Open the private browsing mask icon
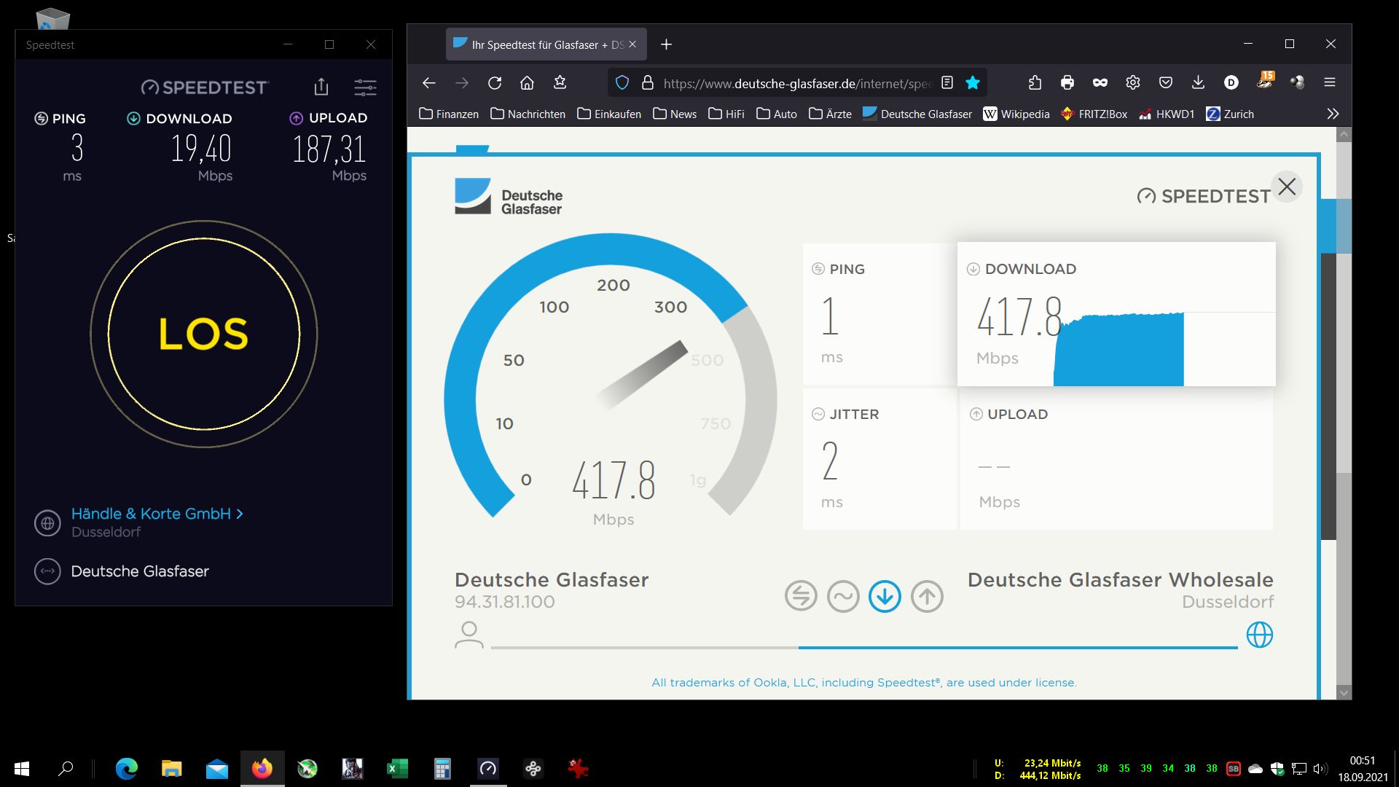Image resolution: width=1399 pixels, height=787 pixels. click(1100, 82)
